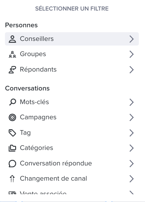This screenshot has height=202, width=145.
Task: Select the Changement de canal filter
Action: pos(72,179)
